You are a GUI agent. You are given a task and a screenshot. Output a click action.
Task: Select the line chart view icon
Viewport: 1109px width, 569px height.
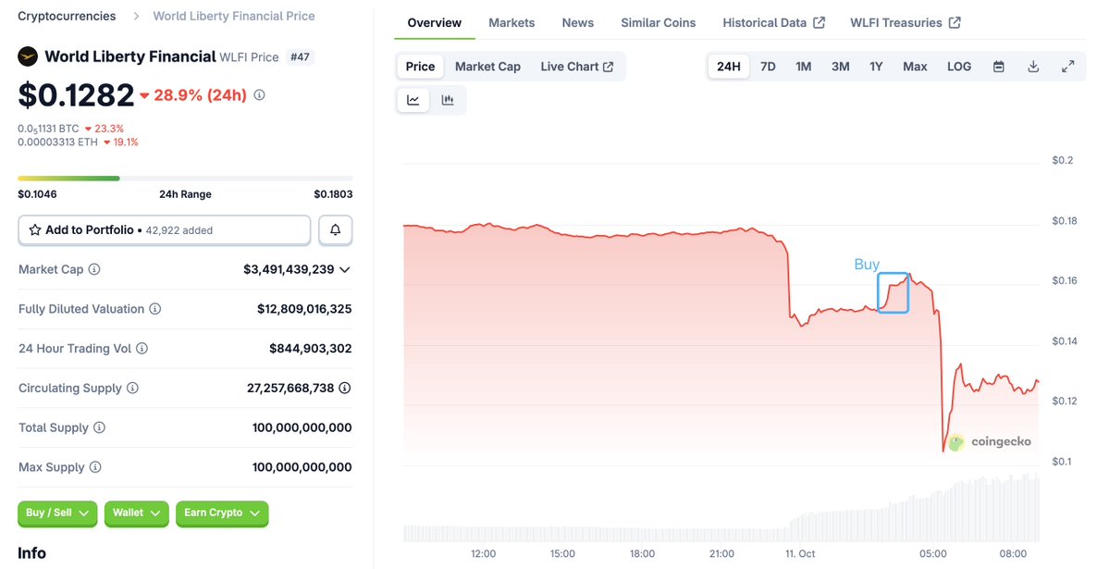tap(413, 100)
